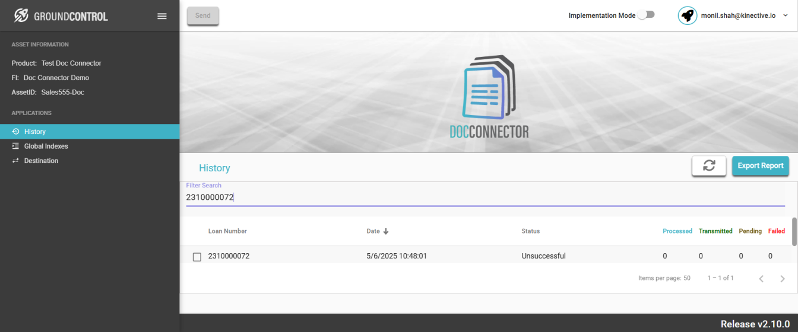Click the Date descending sort arrow
Image resolution: width=798 pixels, height=332 pixels.
(x=386, y=231)
